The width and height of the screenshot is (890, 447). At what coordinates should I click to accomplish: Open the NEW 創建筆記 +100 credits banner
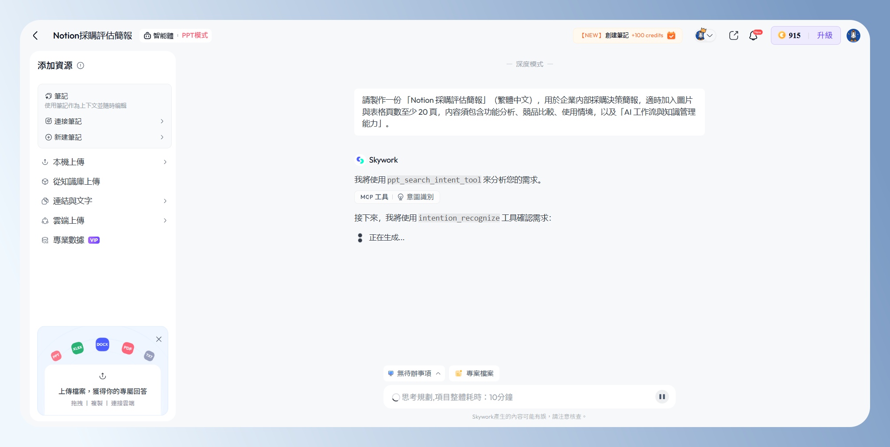628,35
